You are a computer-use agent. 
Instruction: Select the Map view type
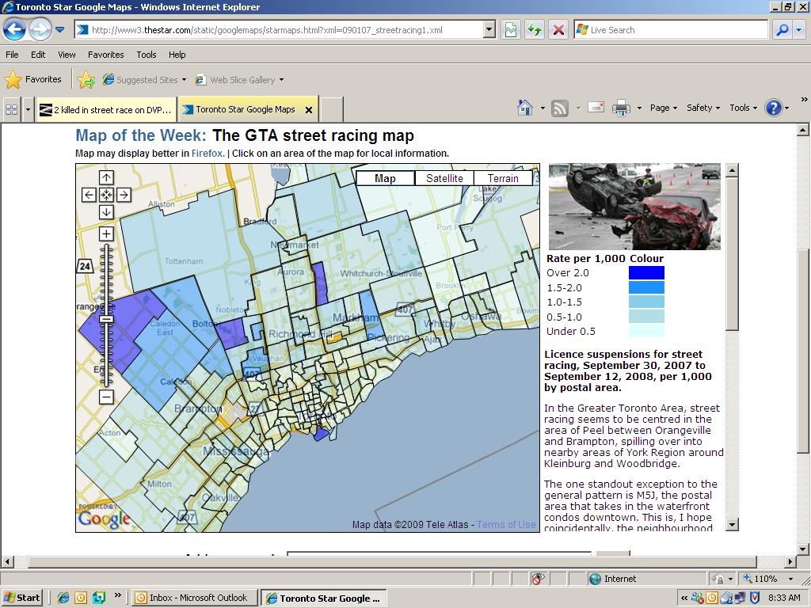(386, 178)
